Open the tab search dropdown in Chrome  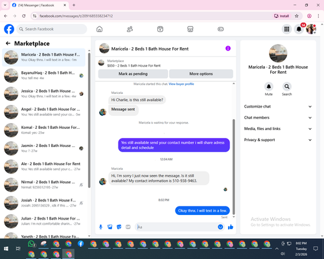(5, 5)
